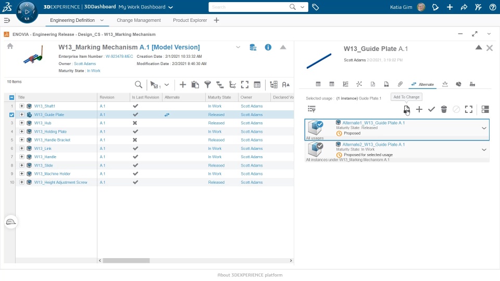
Task: Open the help question mark icon
Action: [x=493, y=7]
